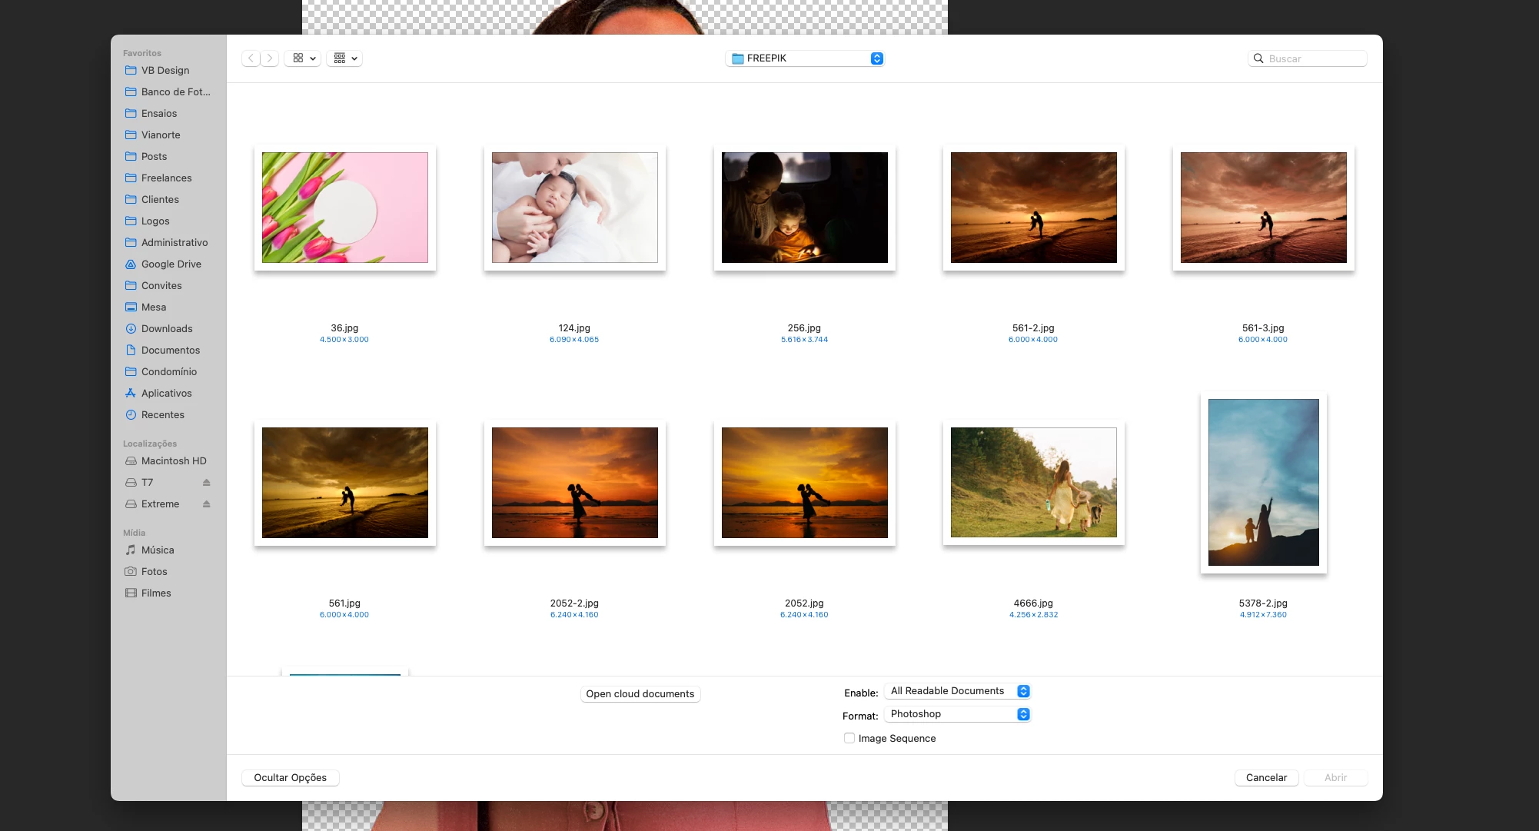Open Aplicativos from sidebar
The height and width of the screenshot is (831, 1539).
click(x=166, y=393)
